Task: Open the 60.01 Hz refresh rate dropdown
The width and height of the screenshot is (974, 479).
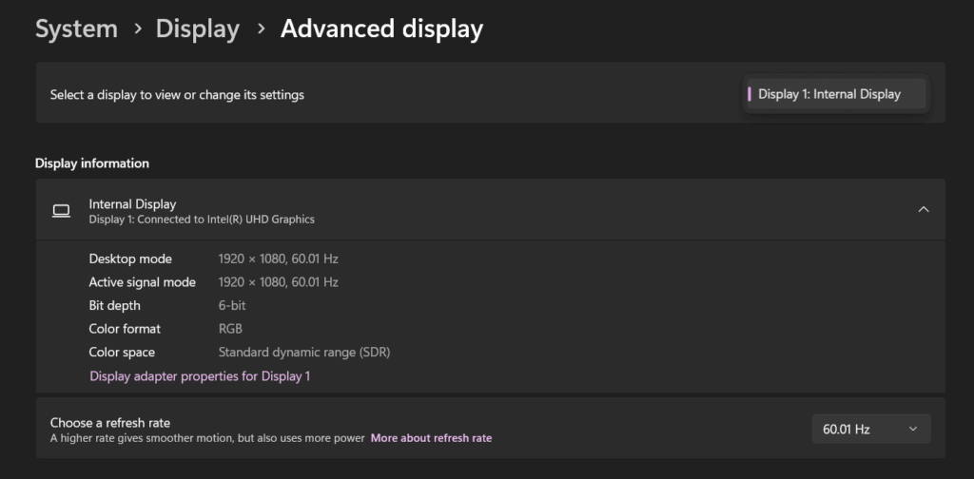Action: pos(871,429)
